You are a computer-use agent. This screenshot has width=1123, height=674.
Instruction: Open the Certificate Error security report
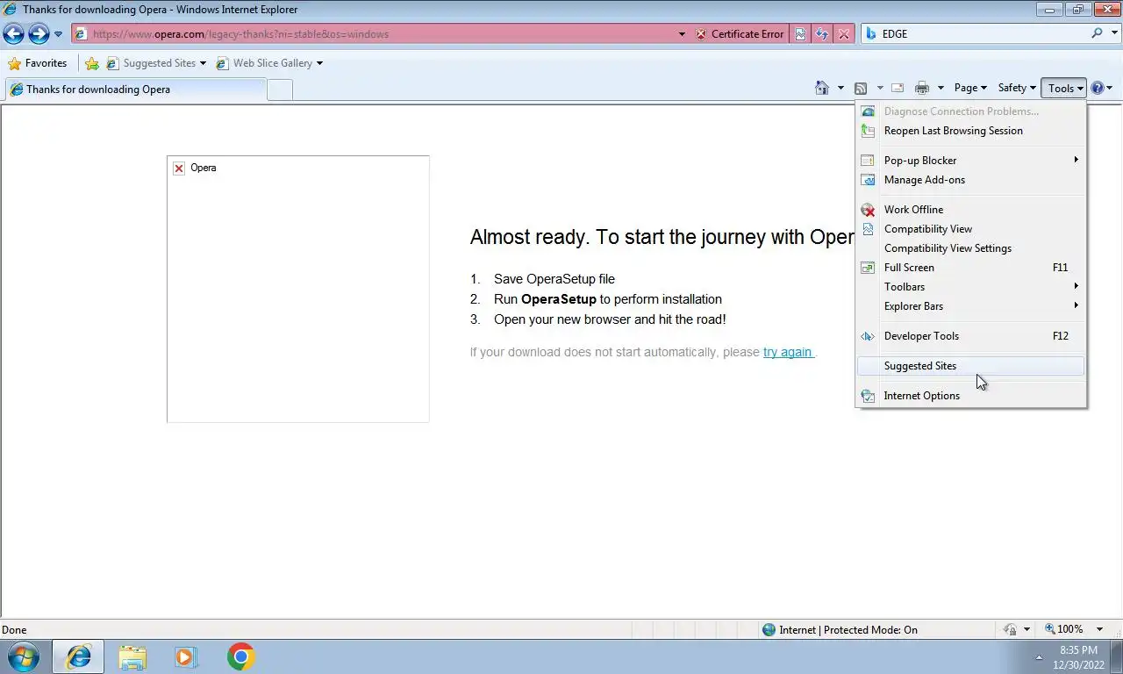[740, 34]
